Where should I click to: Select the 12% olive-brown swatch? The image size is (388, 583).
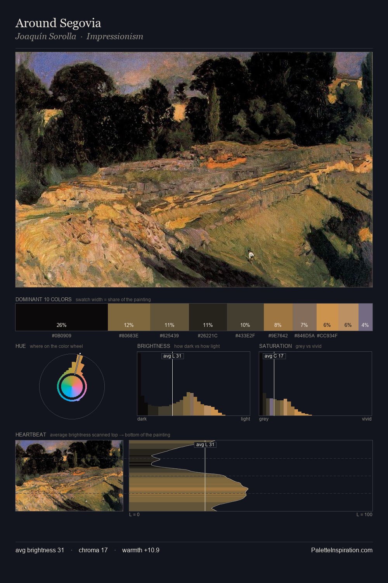coord(129,317)
